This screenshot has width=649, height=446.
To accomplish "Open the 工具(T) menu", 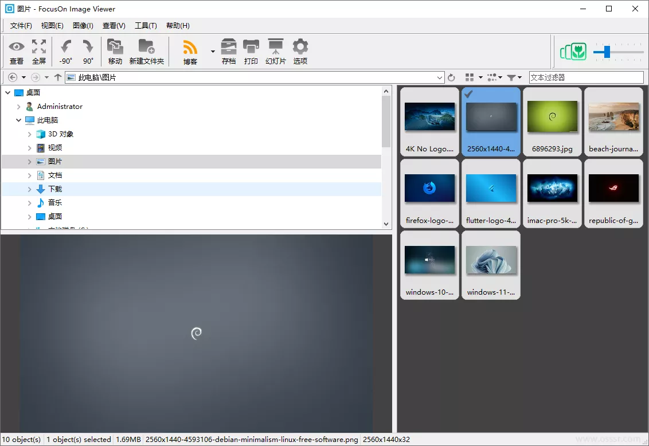I will point(146,26).
